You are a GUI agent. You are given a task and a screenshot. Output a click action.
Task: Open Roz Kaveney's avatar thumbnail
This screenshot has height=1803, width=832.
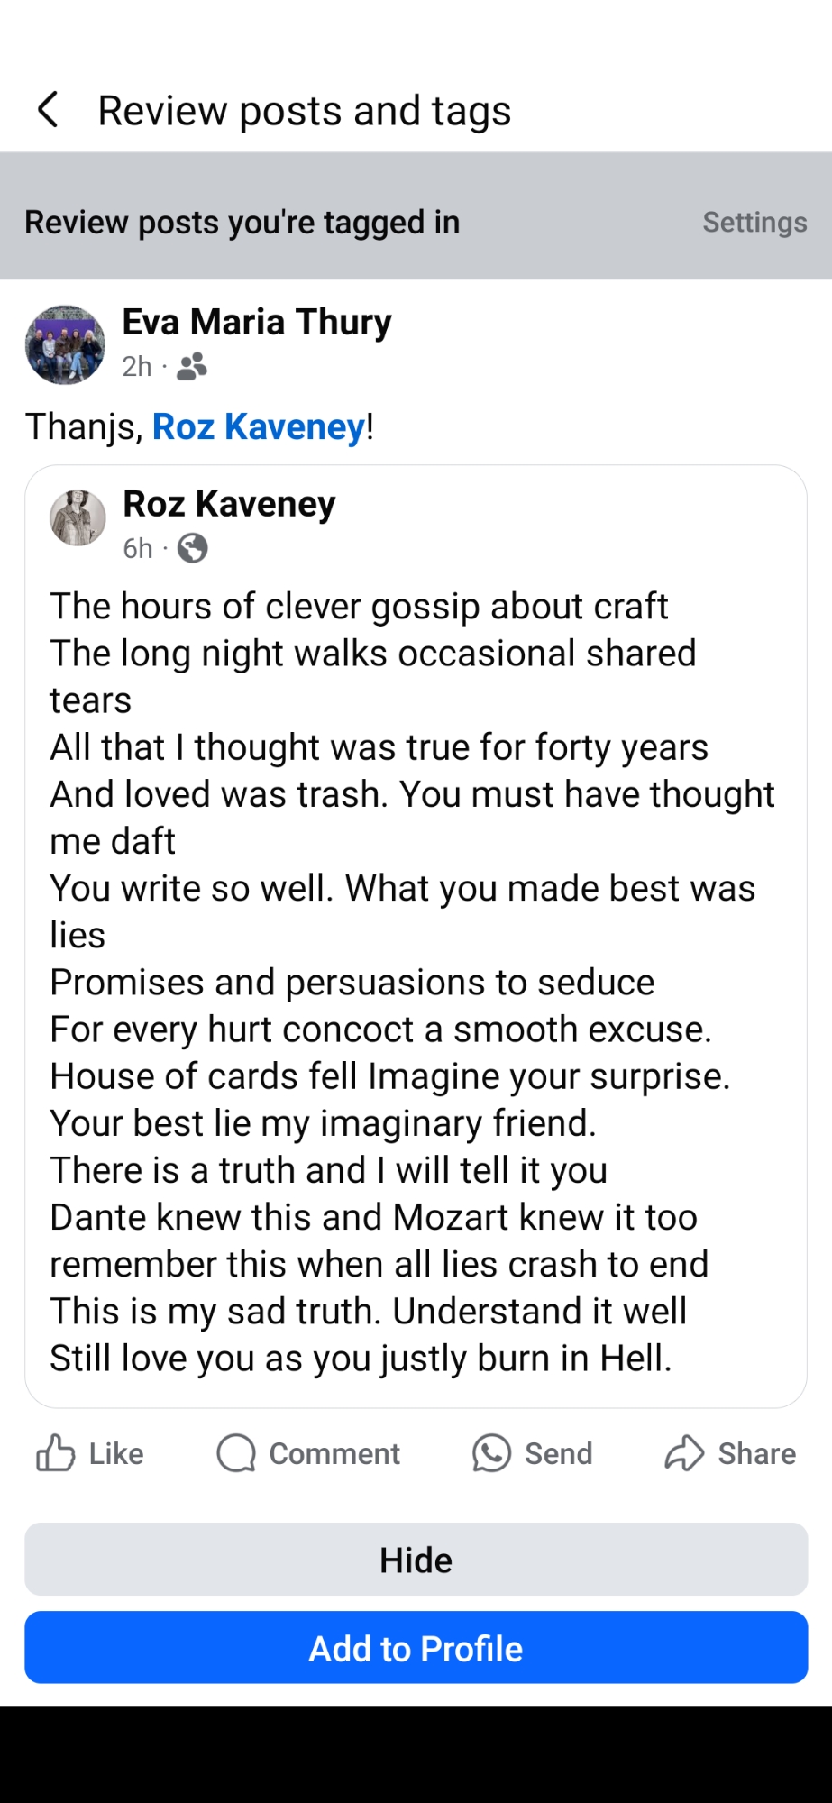pyautogui.click(x=78, y=518)
